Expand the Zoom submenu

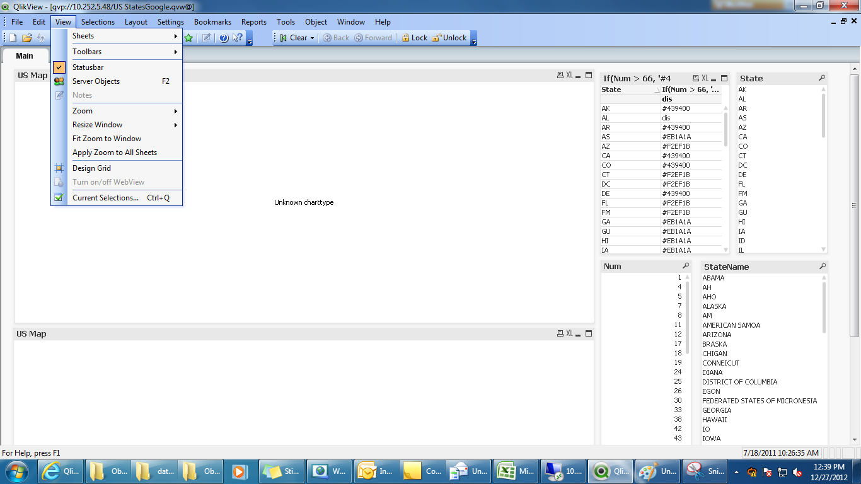117,111
